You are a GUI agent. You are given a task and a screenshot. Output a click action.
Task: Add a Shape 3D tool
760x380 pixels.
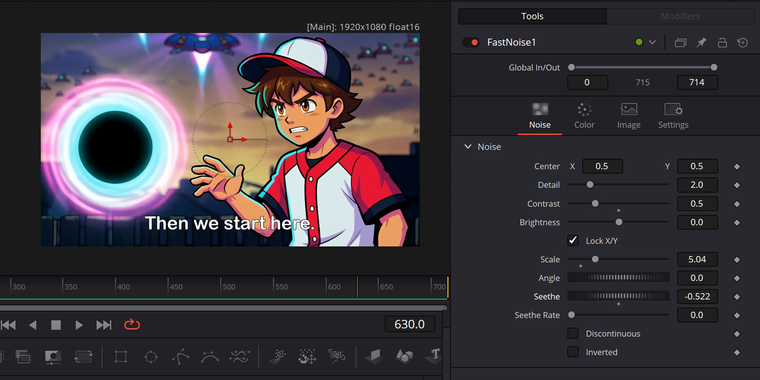click(404, 356)
